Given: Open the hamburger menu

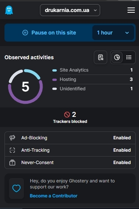Looking at the screenshot, I should [x=131, y=10].
